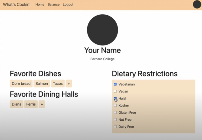Add a new favorite dish with plus
Screen dimensions: 202x140
tap(69, 83)
